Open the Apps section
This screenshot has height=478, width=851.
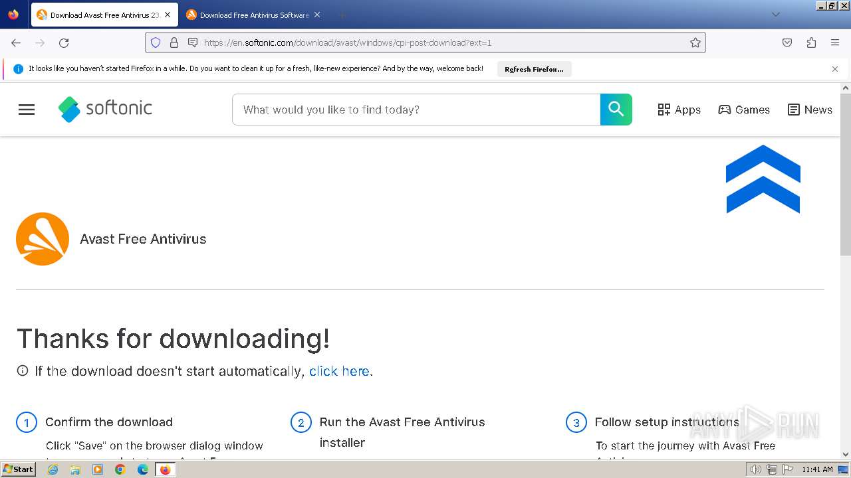point(679,110)
